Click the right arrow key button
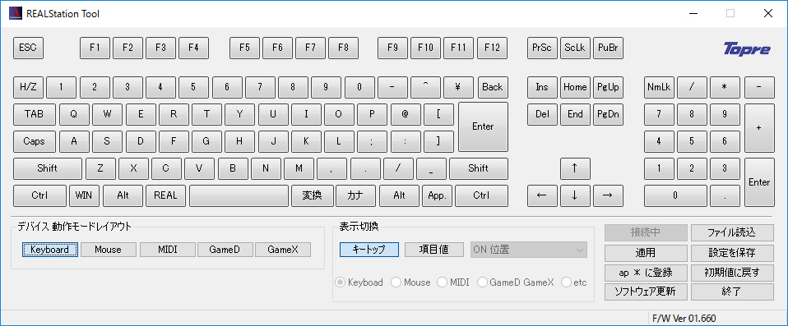 [x=608, y=195]
